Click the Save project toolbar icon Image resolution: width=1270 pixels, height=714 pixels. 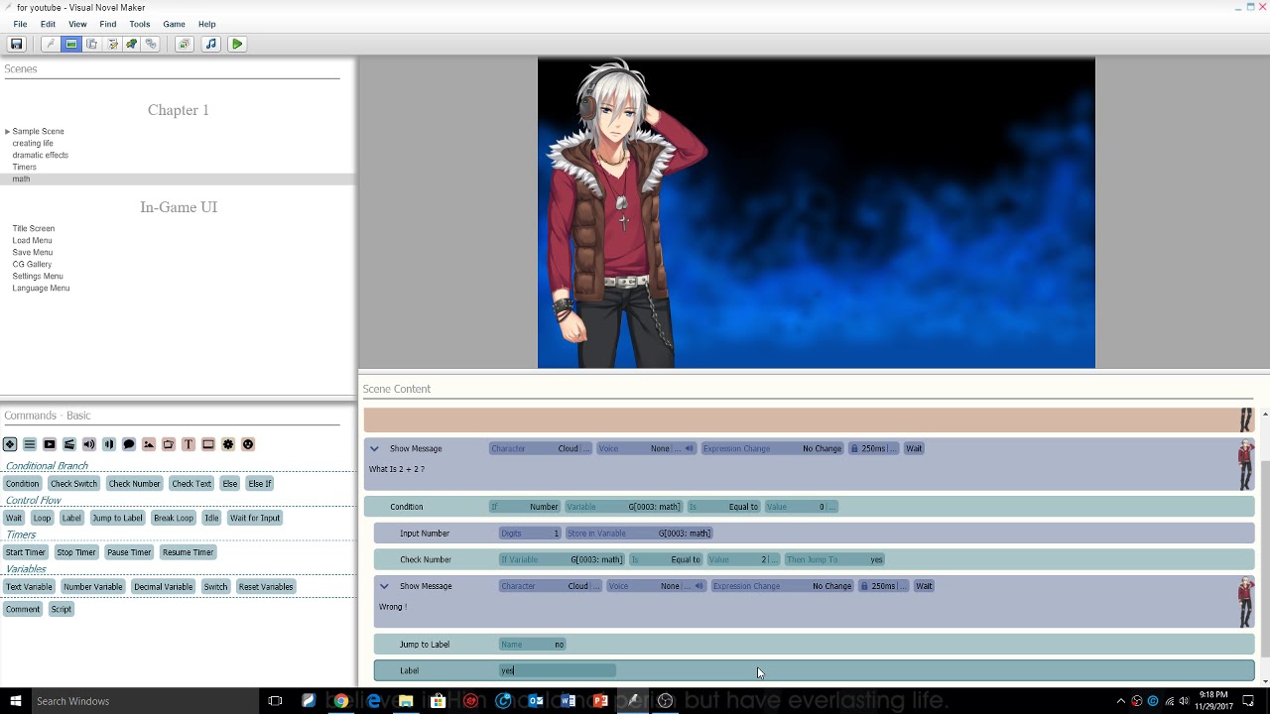tap(16, 44)
